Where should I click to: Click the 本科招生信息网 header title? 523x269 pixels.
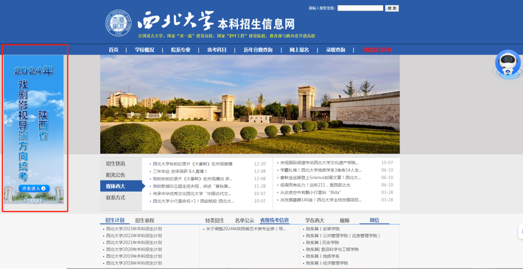coord(256,24)
